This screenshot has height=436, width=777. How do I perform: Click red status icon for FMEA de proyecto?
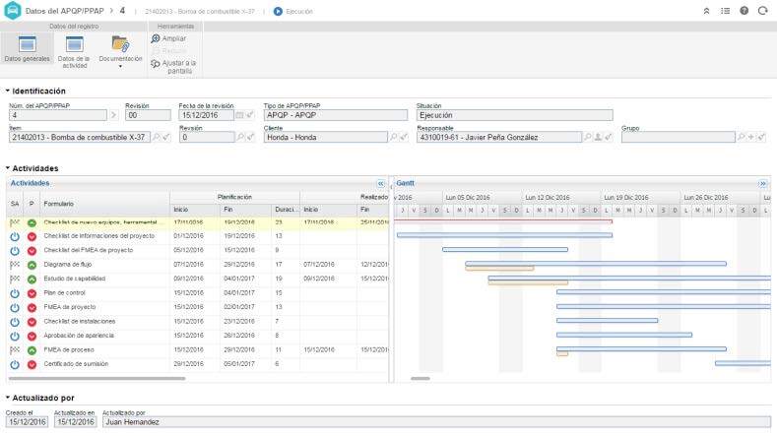(32, 307)
